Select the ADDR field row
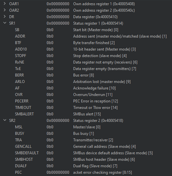The height and width of the screenshot is (176, 172). pyautogui.click(x=86, y=36)
